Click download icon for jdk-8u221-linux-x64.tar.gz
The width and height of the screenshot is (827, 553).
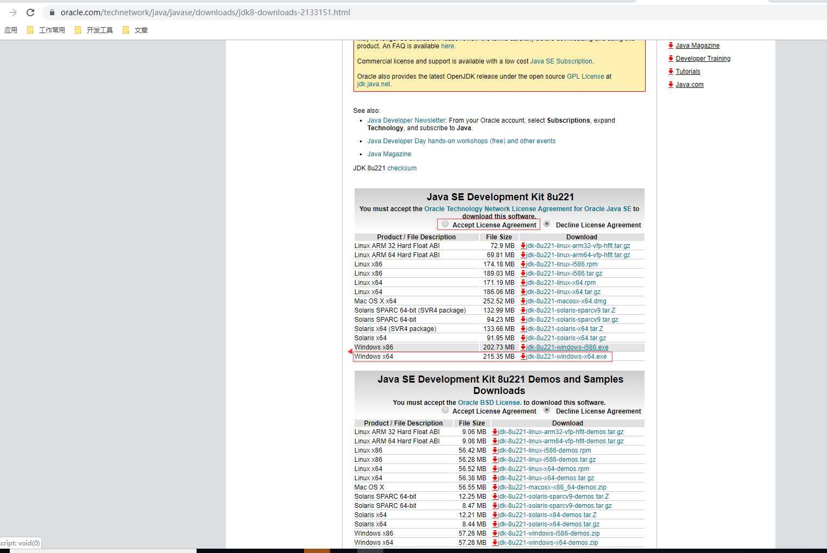523,292
